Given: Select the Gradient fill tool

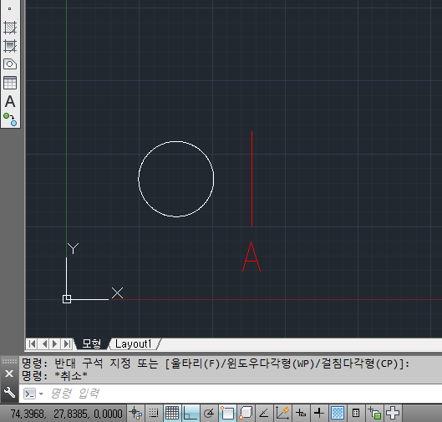Looking at the screenshot, I should tap(10, 46).
